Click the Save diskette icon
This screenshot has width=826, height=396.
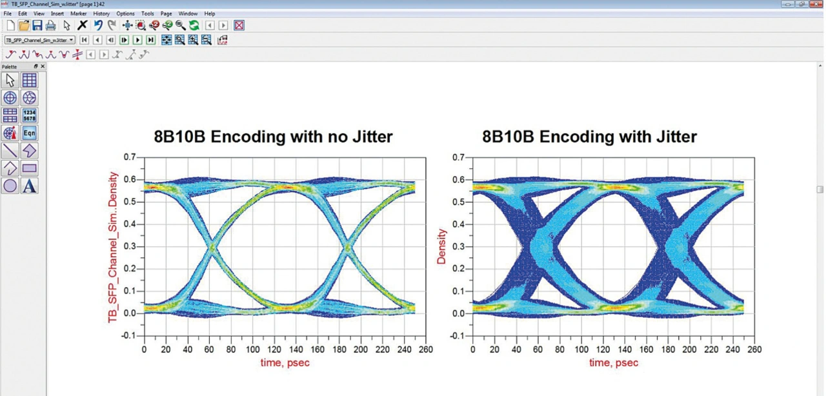[37, 25]
